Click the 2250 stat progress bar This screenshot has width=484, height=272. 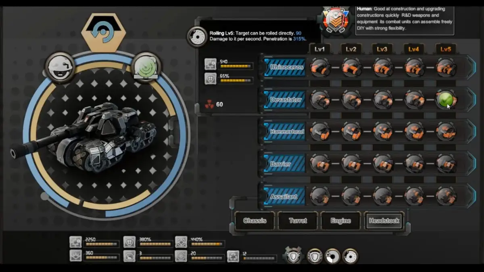(102, 244)
